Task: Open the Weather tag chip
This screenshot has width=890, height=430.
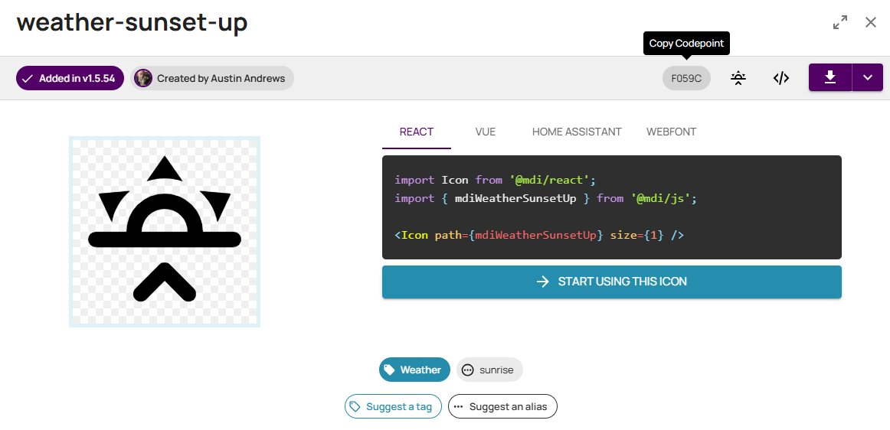Action: 414,370
